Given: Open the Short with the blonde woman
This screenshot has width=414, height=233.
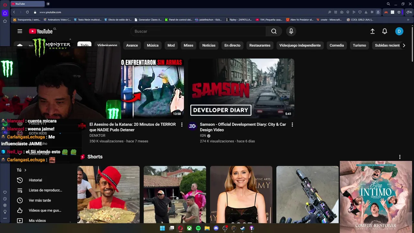Looking at the screenshot, I should [x=241, y=194].
